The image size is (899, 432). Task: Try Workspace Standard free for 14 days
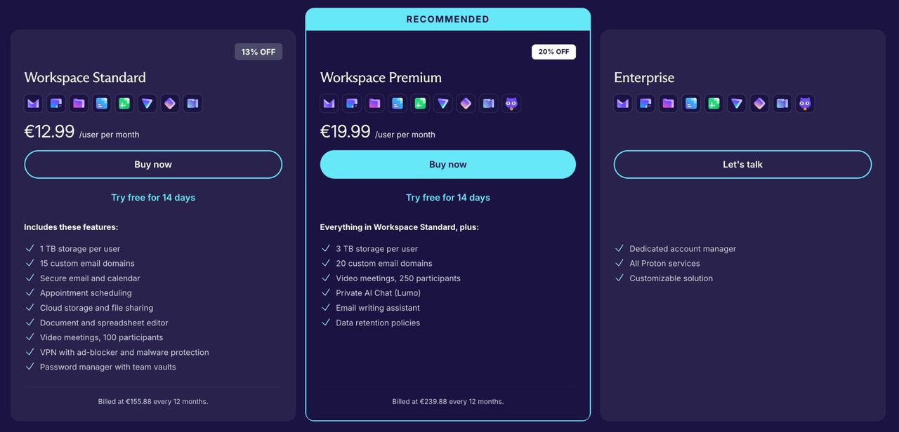click(153, 198)
